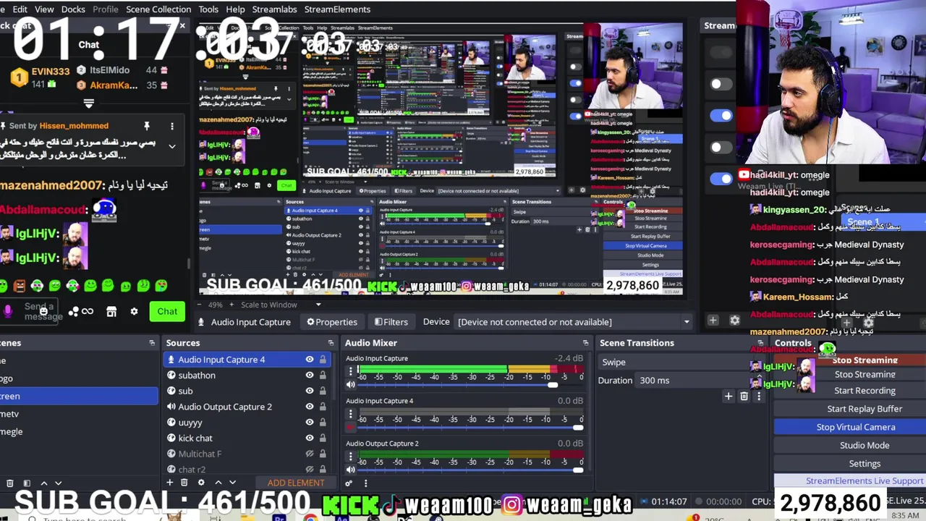
Task: Click Start Recording in Controls
Action: 865,391
